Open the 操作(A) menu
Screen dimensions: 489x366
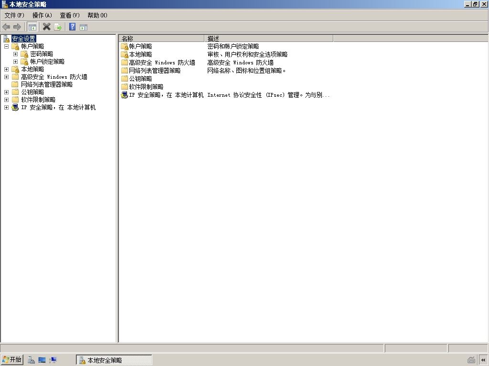tap(42, 15)
